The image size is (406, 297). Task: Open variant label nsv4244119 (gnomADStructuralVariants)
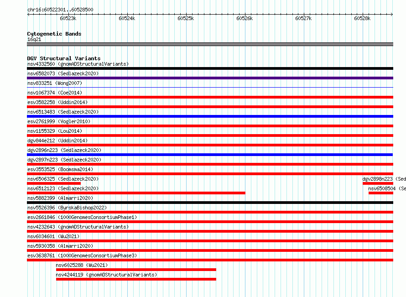tap(106, 275)
